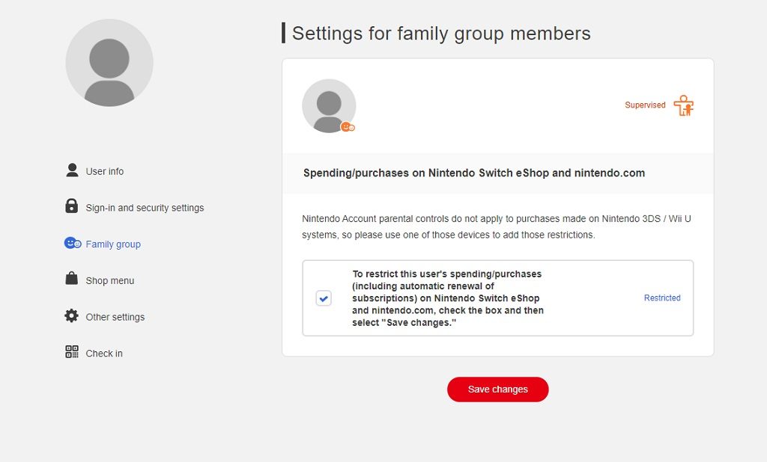
Task: Open User info page
Action: tap(105, 171)
